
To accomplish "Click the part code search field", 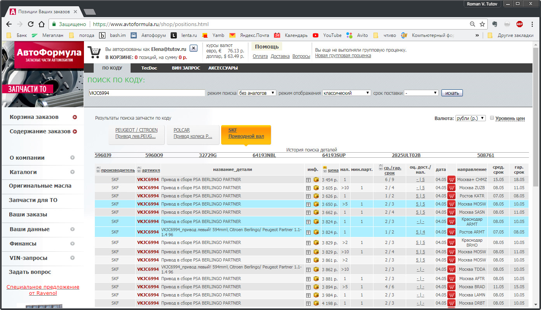I will click(147, 93).
